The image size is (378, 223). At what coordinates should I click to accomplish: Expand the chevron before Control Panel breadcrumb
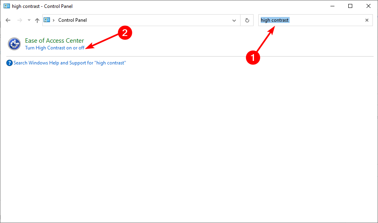(x=53, y=20)
